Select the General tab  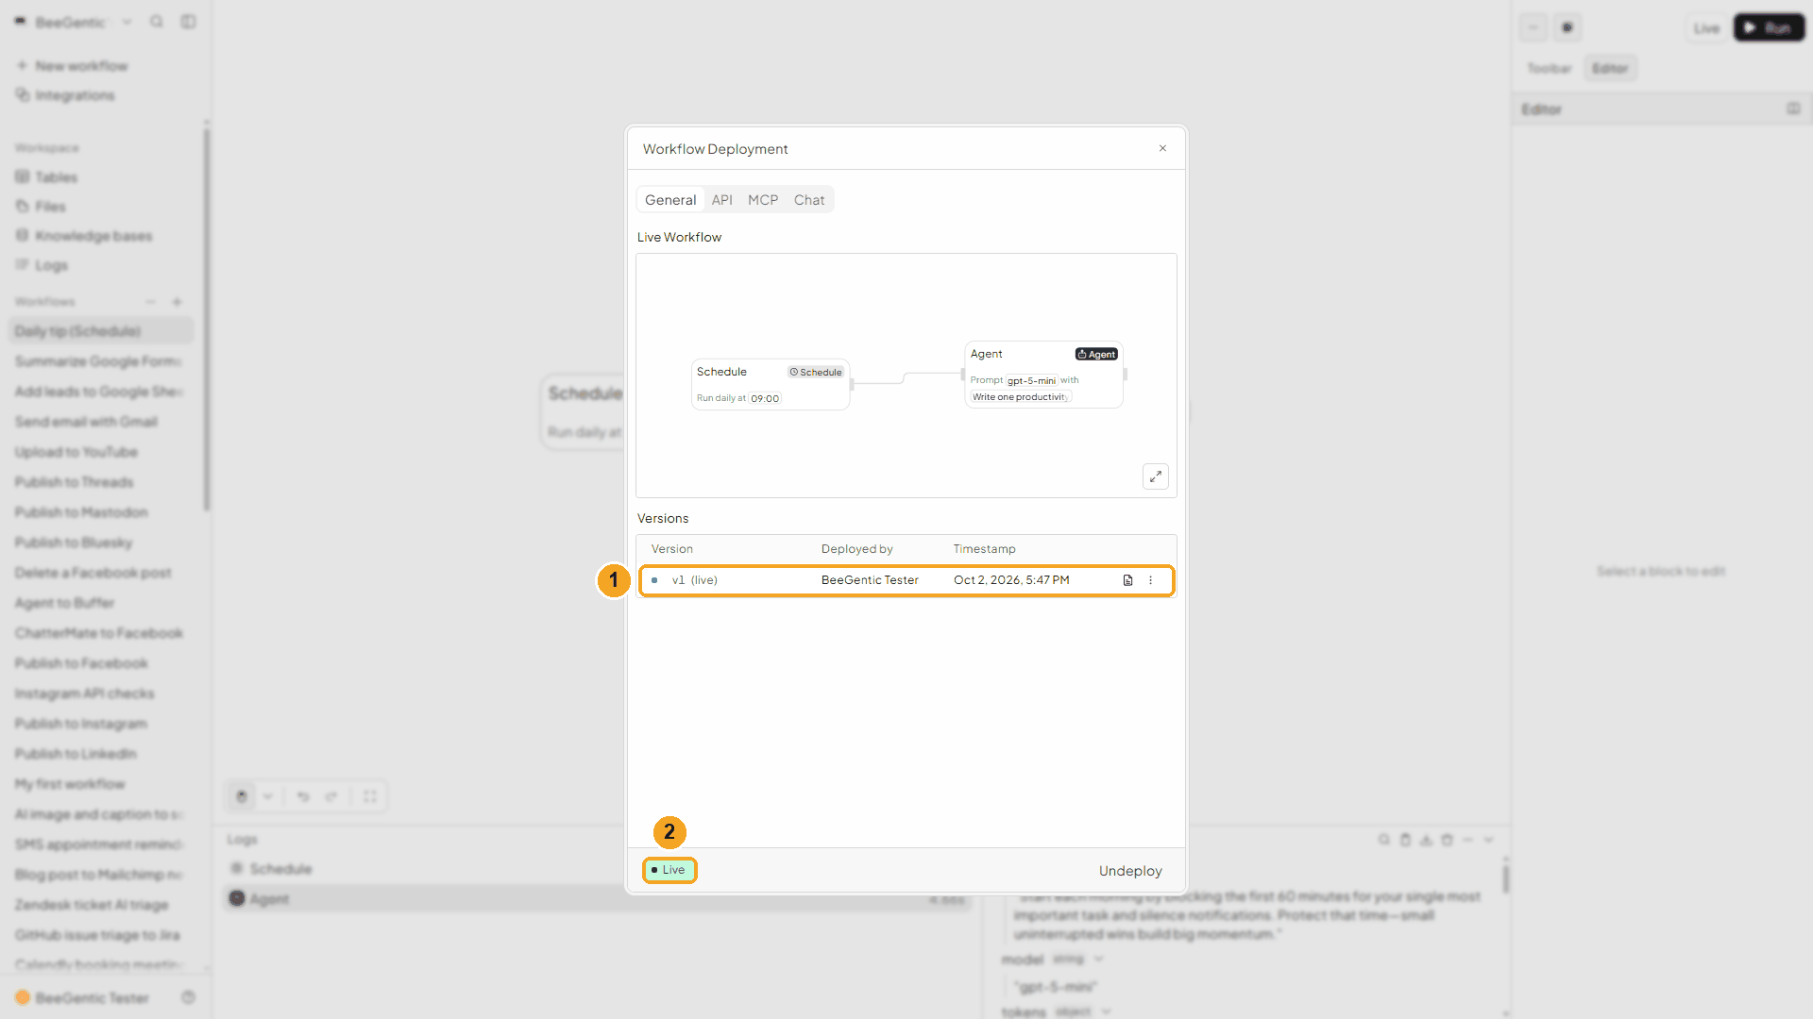click(x=670, y=200)
